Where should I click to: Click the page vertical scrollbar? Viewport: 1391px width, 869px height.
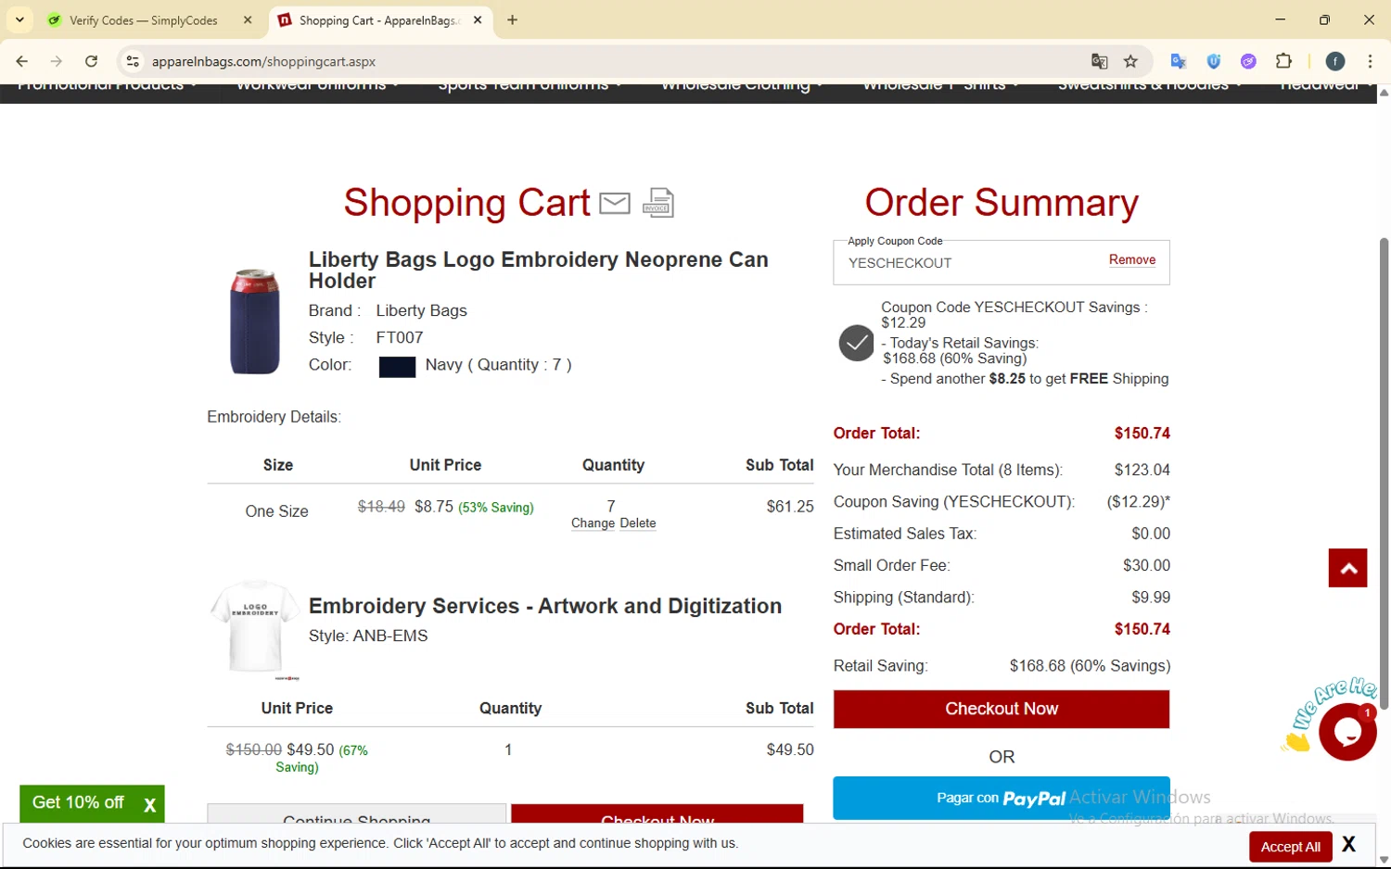(1384, 472)
